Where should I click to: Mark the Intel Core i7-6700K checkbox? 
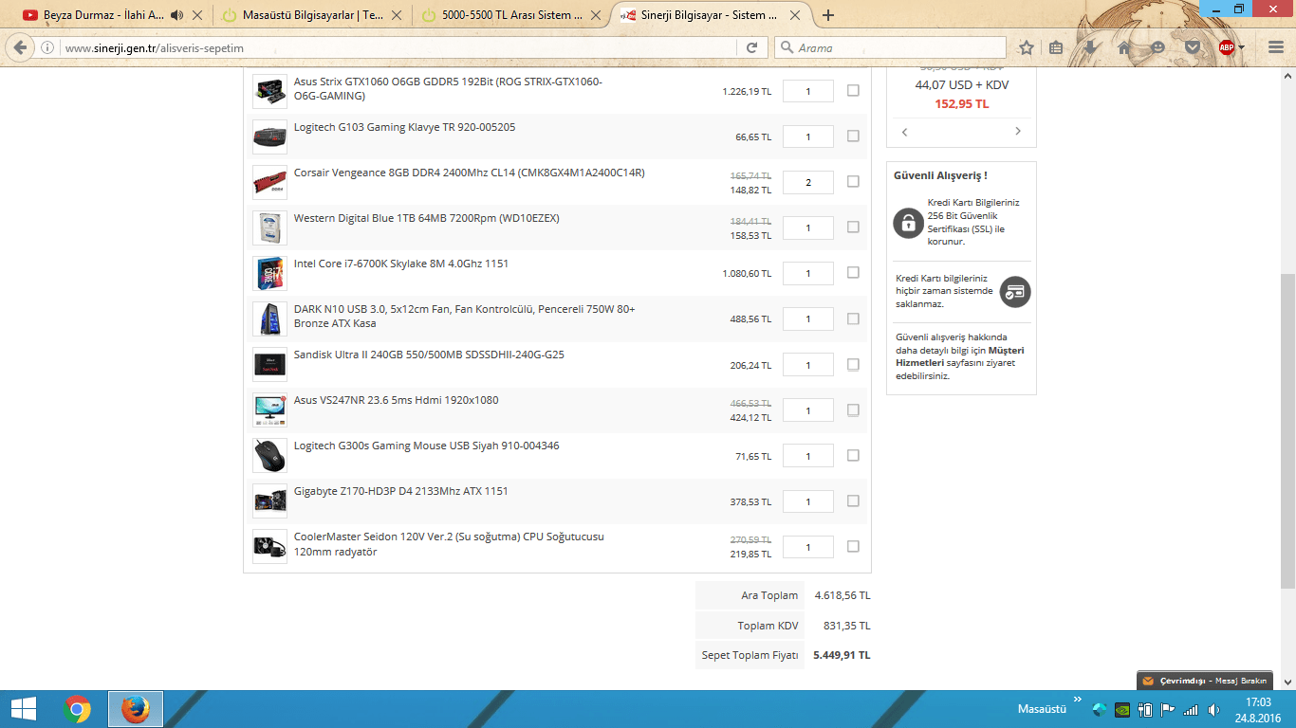853,272
